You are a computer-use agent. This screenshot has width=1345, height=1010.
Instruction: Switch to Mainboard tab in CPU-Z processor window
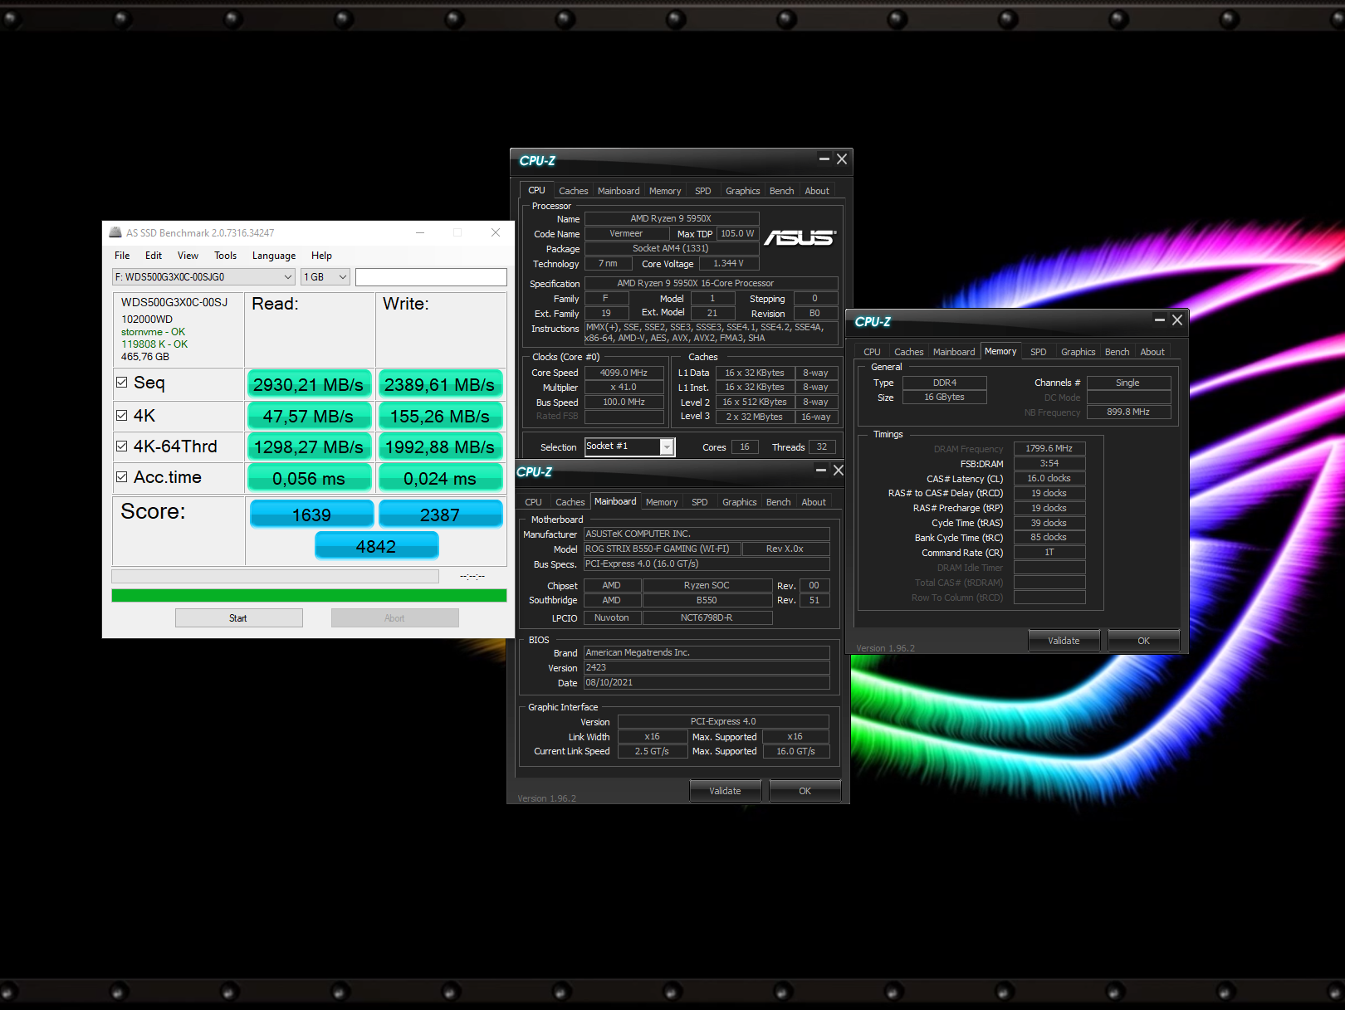click(x=619, y=191)
